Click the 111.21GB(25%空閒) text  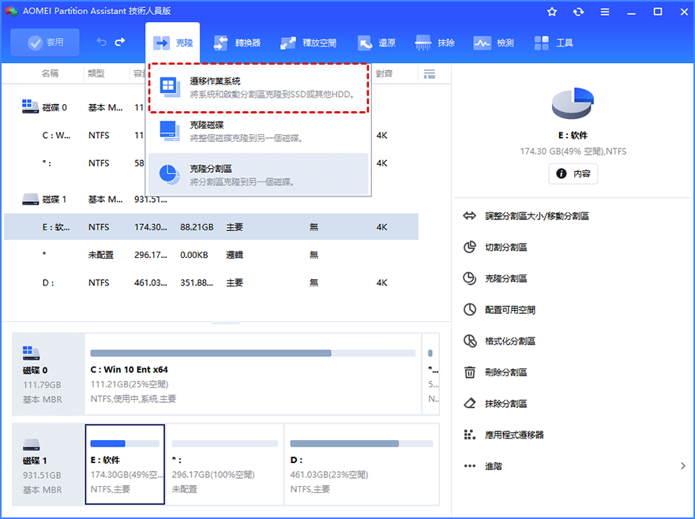pos(130,384)
